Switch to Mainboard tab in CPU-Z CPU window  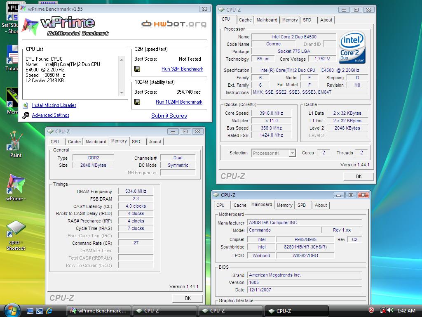267,20
